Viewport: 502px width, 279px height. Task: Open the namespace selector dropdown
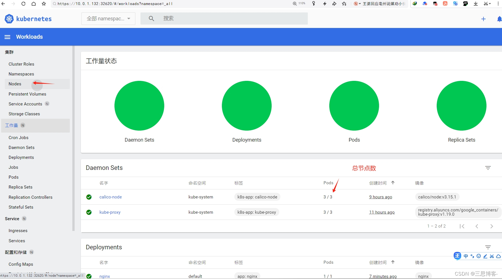108,19
